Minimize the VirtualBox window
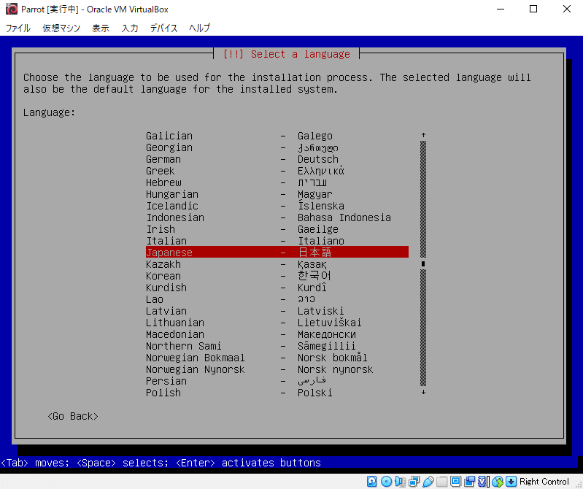Viewport: 583px width, 489px height. [501, 9]
